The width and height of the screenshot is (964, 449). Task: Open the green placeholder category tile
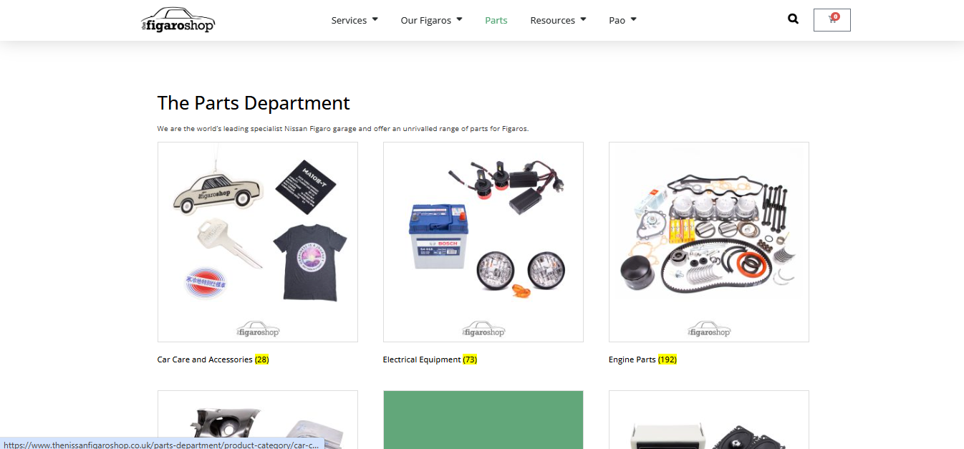click(483, 420)
